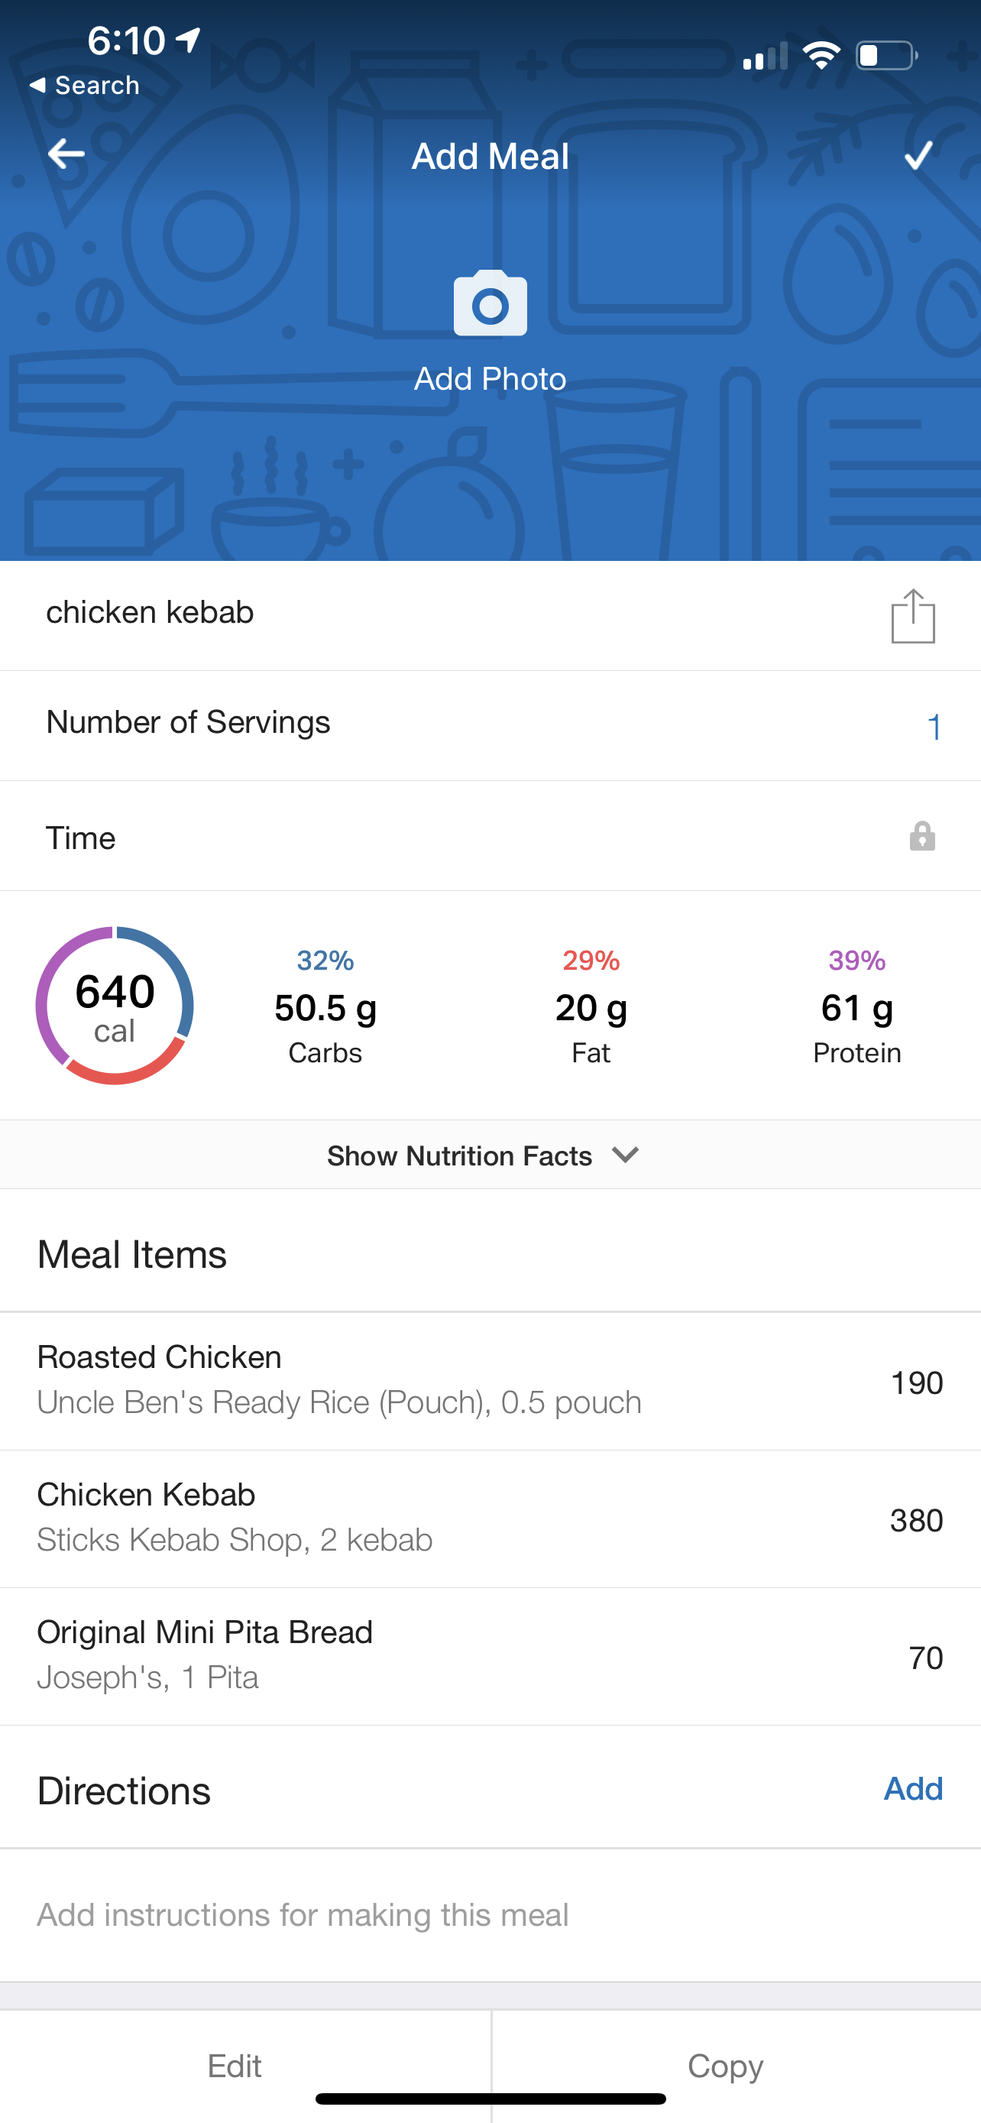
Task: Change the Number of Servings value
Action: pos(934,726)
